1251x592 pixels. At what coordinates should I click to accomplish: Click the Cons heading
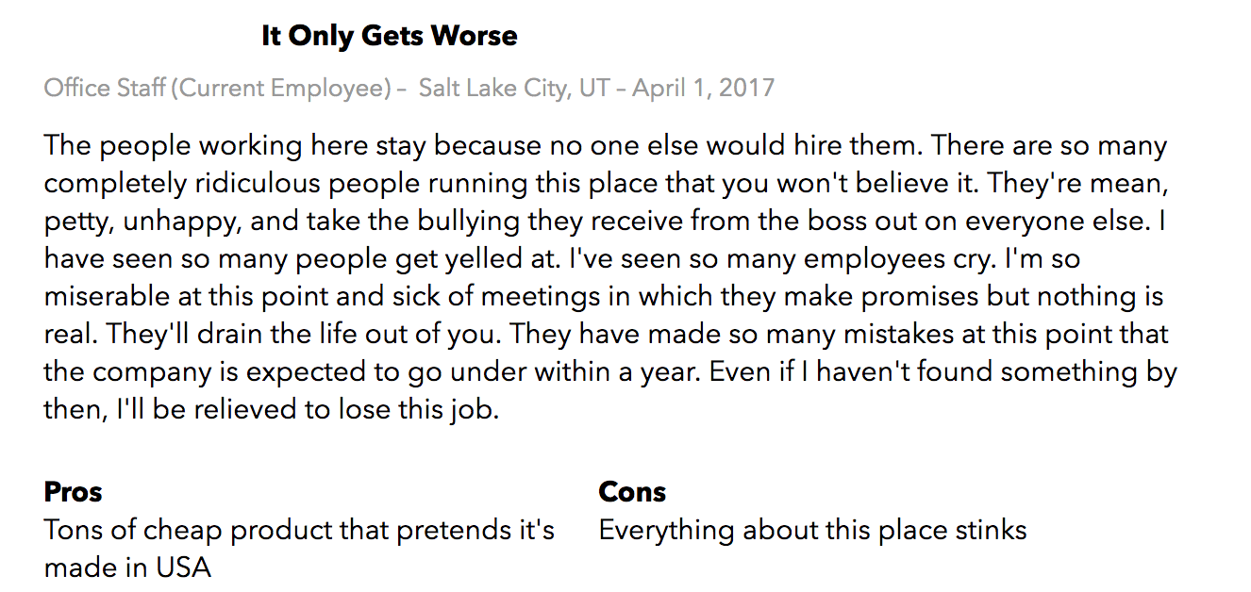click(x=632, y=492)
